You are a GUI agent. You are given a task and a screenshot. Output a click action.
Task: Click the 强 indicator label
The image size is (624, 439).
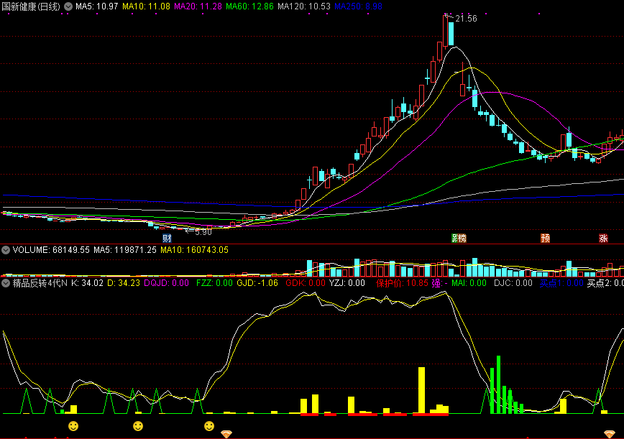pos(439,283)
